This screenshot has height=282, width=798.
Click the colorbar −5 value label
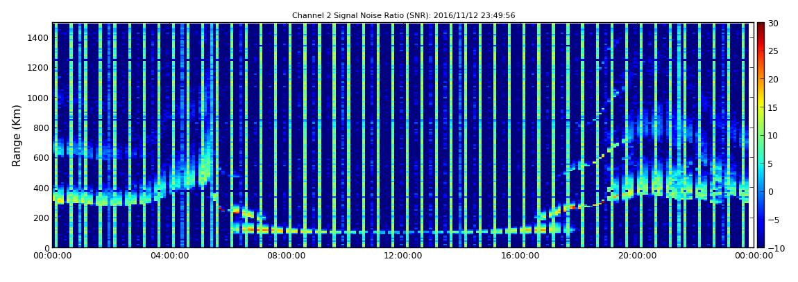point(773,220)
